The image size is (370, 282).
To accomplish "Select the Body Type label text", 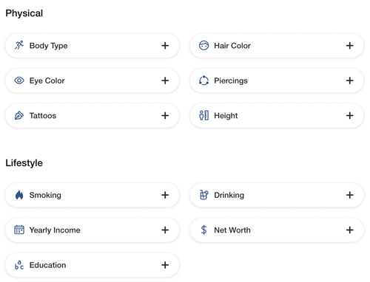I will coord(48,46).
